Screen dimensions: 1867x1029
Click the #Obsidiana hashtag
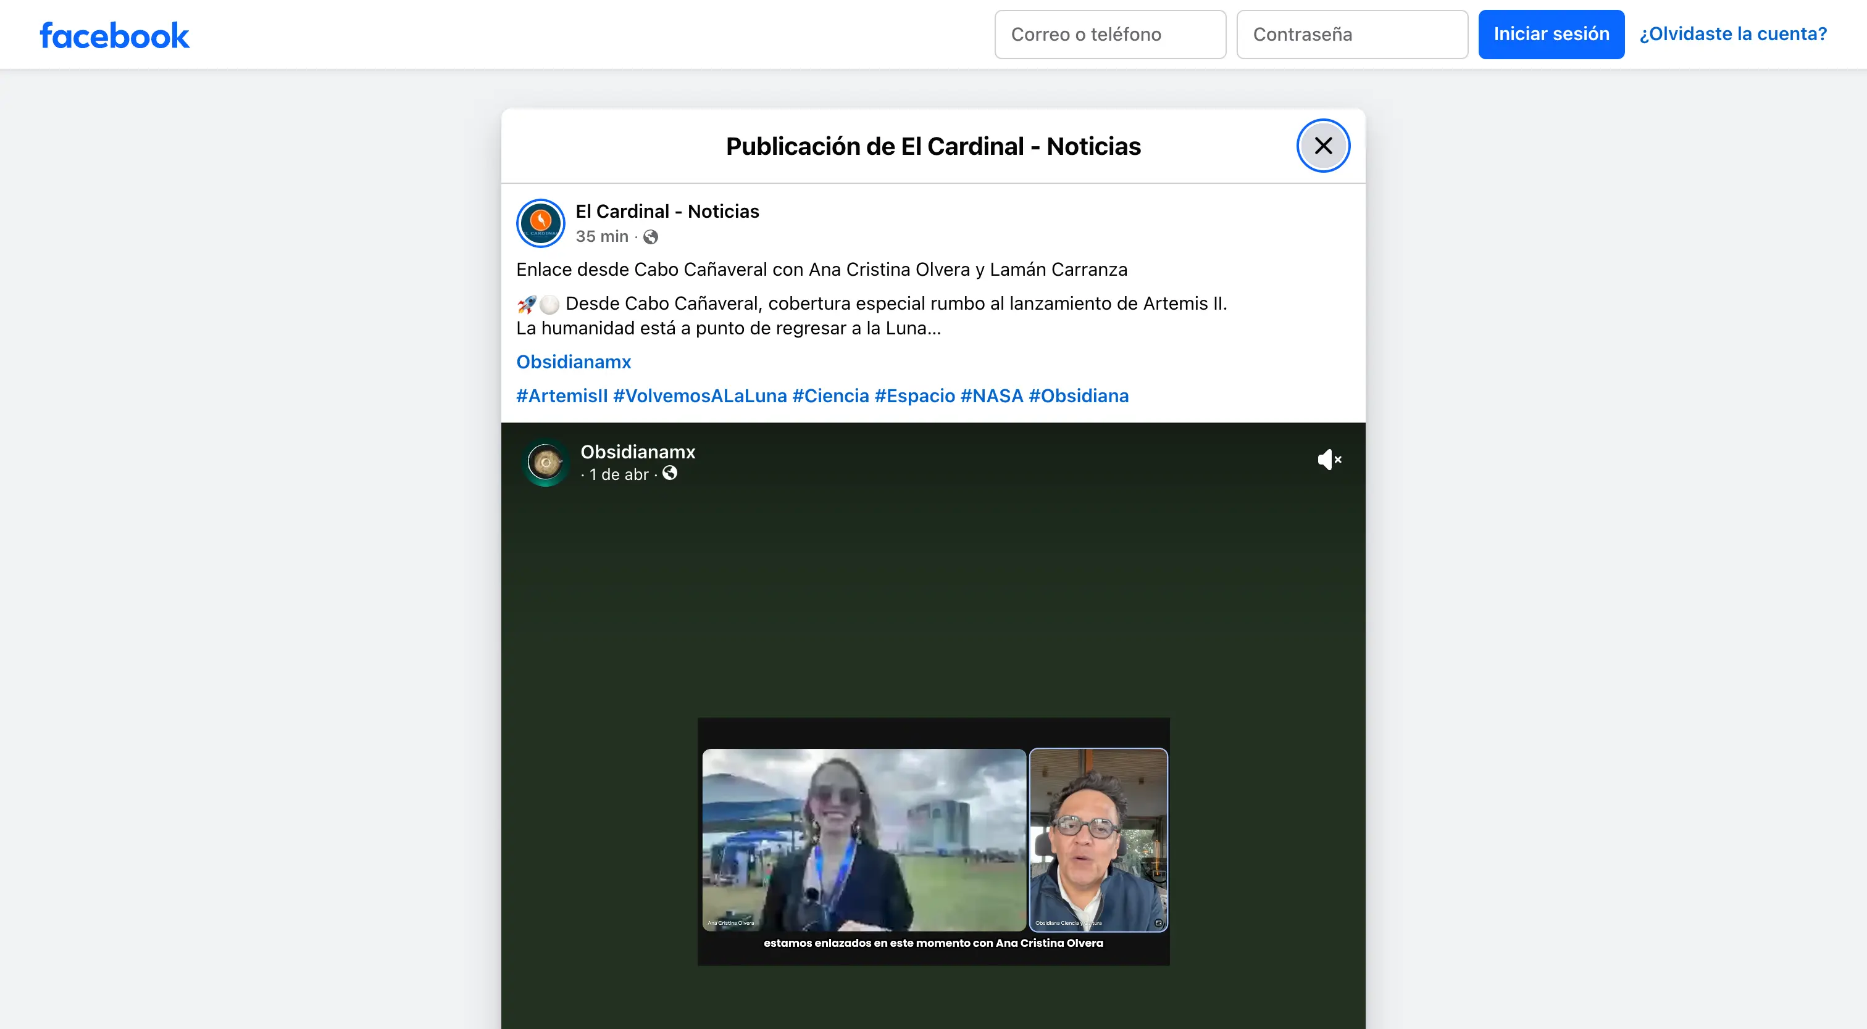(1079, 396)
